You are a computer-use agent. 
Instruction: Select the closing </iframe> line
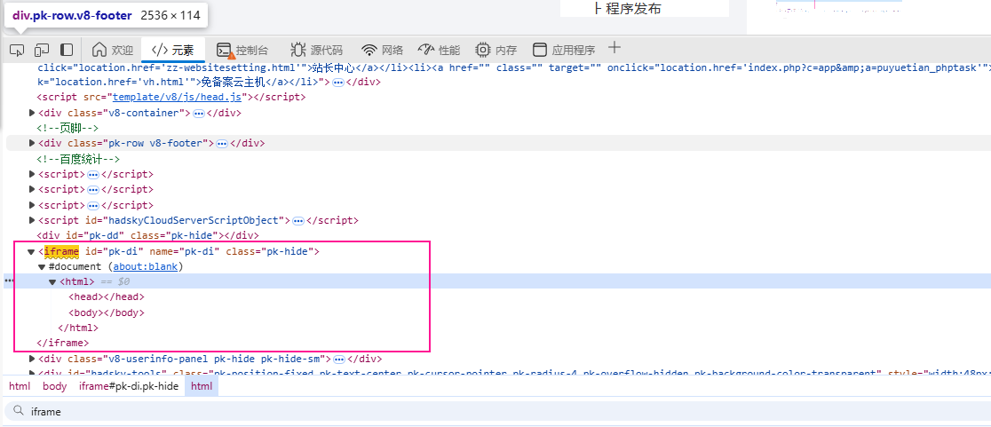pos(62,343)
